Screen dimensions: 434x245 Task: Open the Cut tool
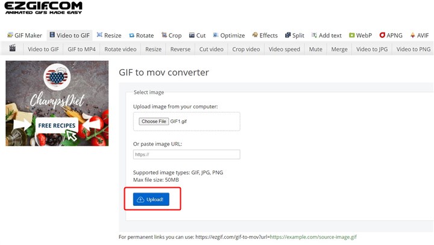197,36
